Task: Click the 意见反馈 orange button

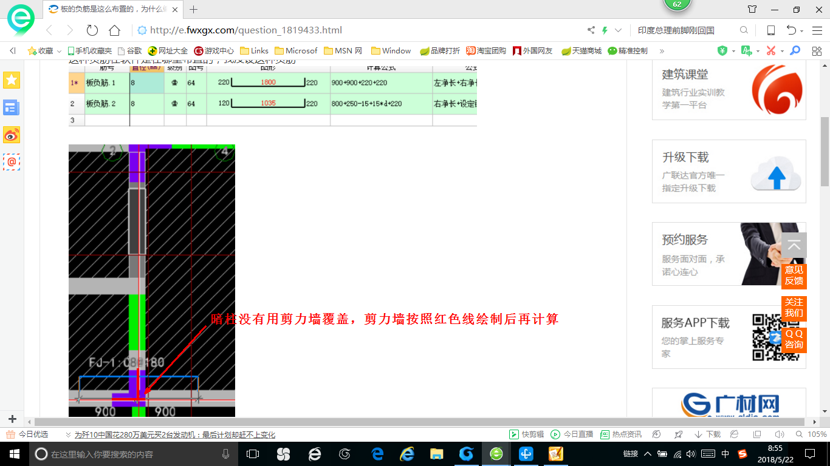Action: click(794, 275)
